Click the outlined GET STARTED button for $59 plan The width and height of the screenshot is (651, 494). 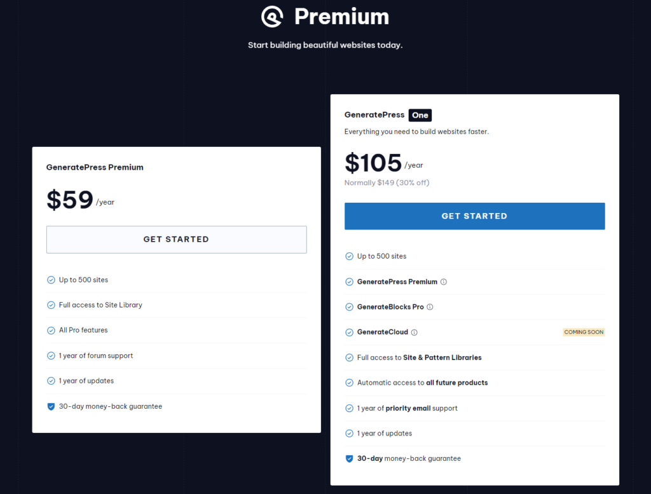click(x=177, y=240)
